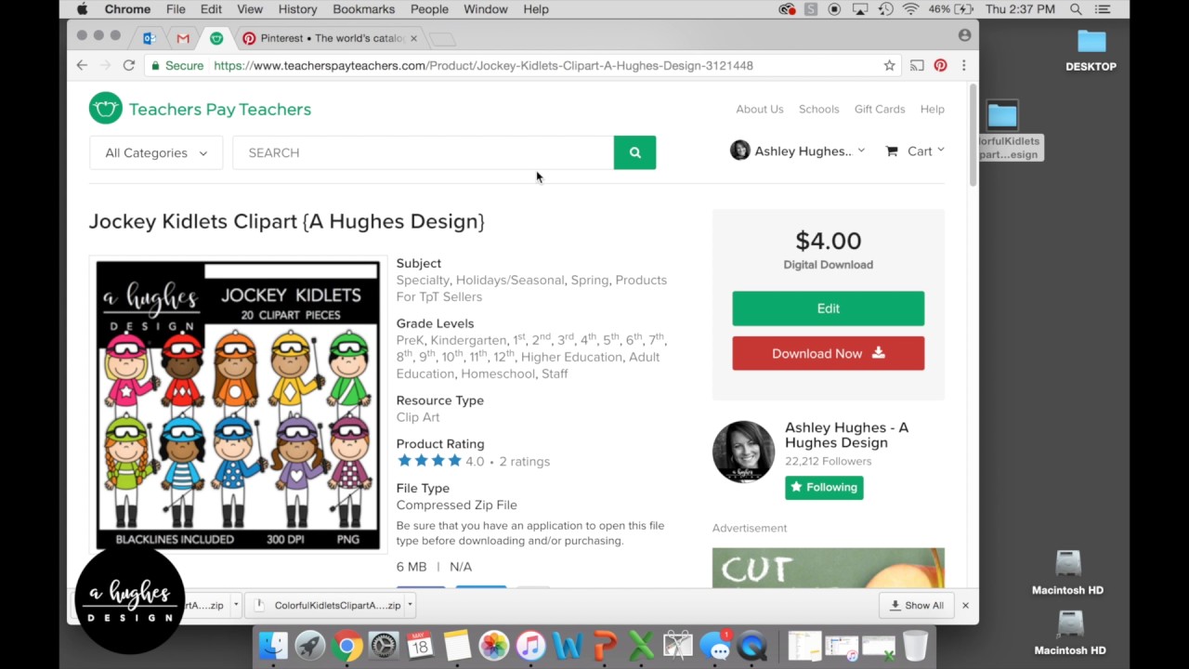Open System Preferences gear in dock
The image size is (1189, 669).
[383, 644]
